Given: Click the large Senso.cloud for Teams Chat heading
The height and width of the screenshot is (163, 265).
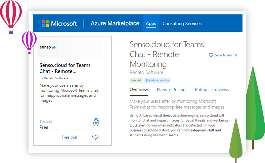Looking at the screenshot, I should 167,54.
